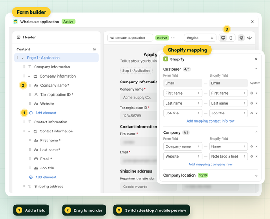
Task: Click the drag handle for Company name row
Action: pos(30,85)
